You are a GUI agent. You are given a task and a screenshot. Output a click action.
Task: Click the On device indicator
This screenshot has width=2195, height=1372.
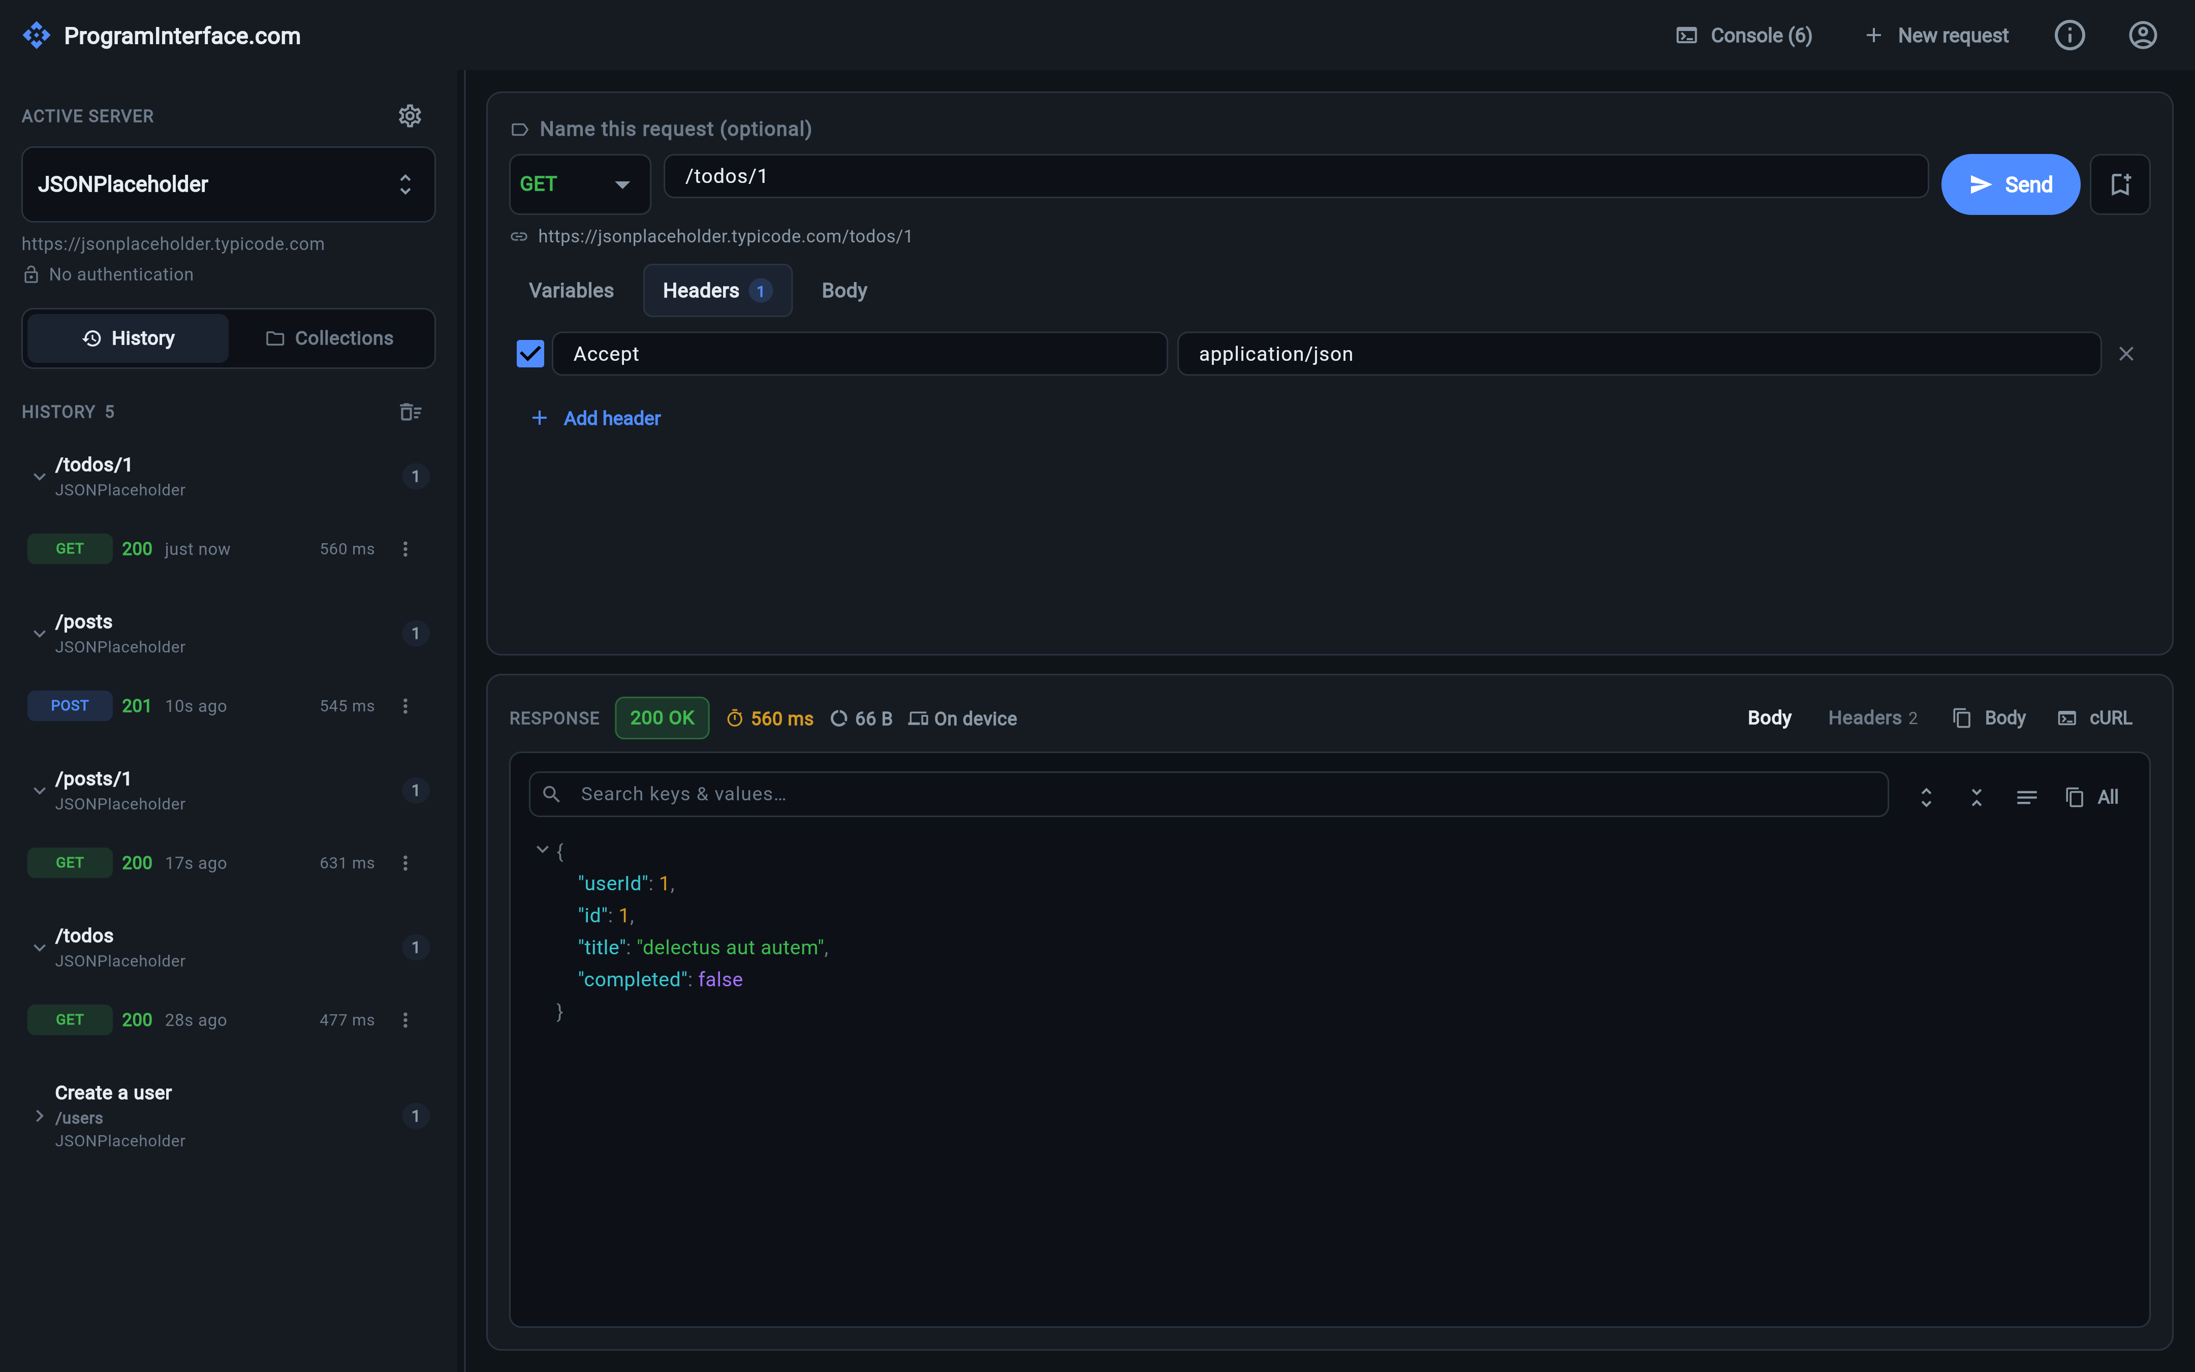coord(962,719)
